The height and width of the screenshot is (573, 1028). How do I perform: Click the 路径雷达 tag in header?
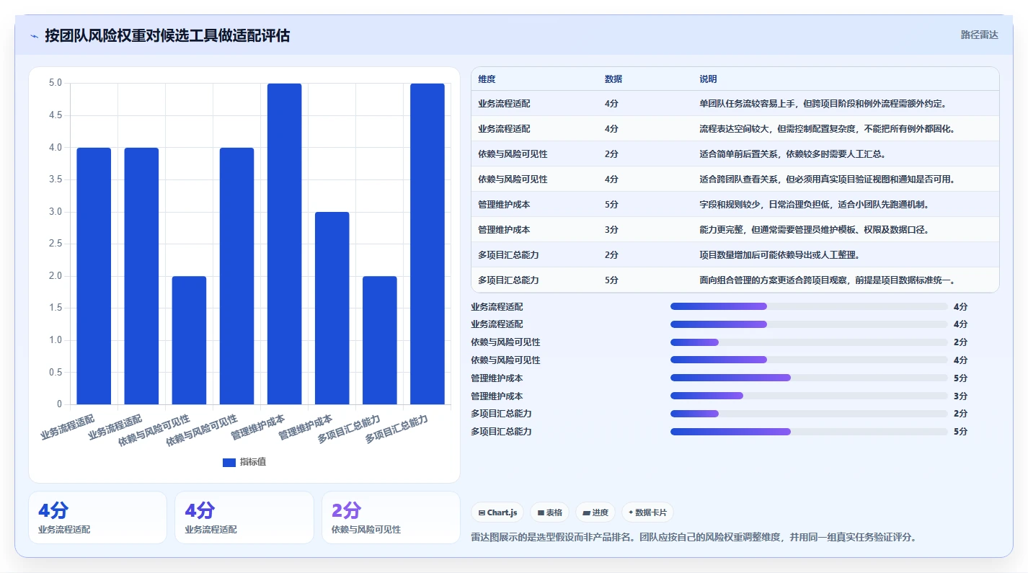(979, 35)
